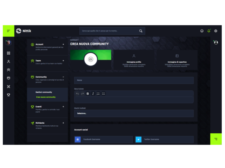Click the Facebook Username field
Screen dimensions: 225x168
pyautogui.click(x=104, y=139)
